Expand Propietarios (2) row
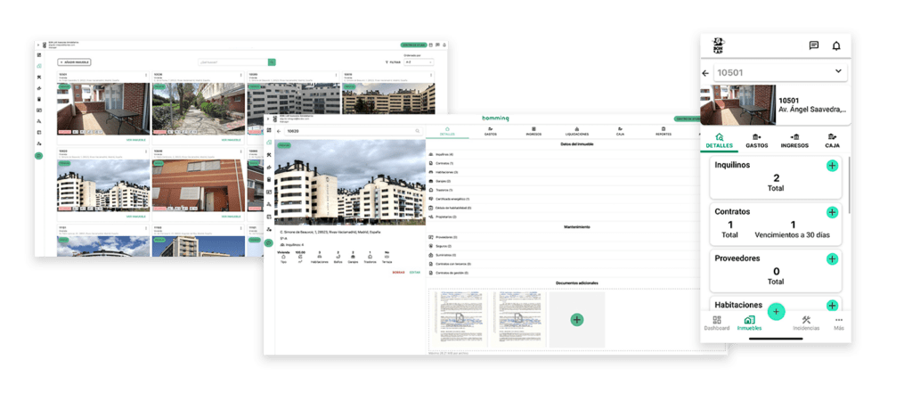Image resolution: width=912 pixels, height=393 pixels. click(563, 217)
